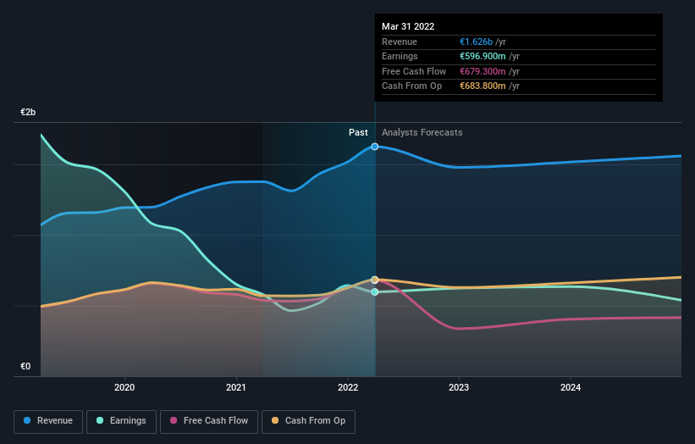Click the 2022 x-axis label
695x444 pixels.
pos(347,388)
